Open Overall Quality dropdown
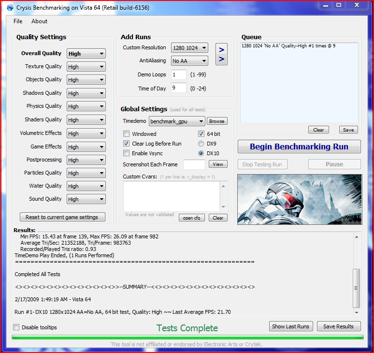The height and width of the screenshot is (353, 374). 86,54
